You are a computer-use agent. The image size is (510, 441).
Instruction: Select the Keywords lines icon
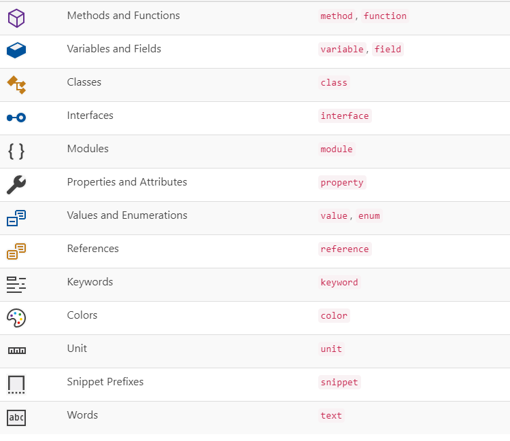(16, 285)
